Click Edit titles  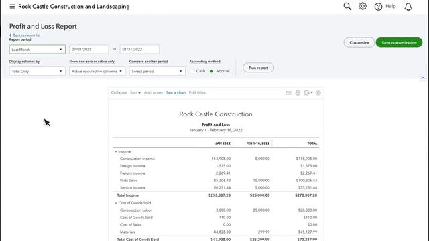197,92
